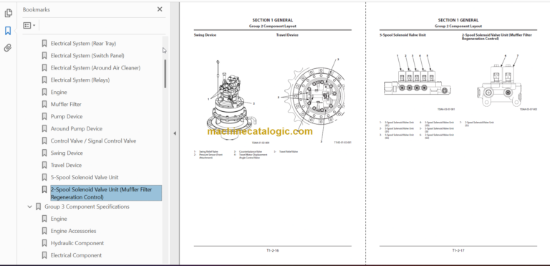Image resolution: width=550 pixels, height=266 pixels.
Task: Click bookmark icon beside Electrical System (Relays)
Action: [x=44, y=80]
